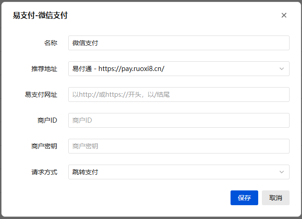Click into the 商户ID field
Viewport: 302px width, 219px height.
tap(179, 120)
